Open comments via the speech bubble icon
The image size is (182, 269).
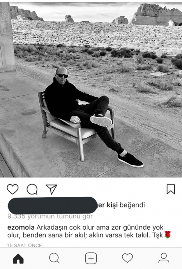[32, 189]
